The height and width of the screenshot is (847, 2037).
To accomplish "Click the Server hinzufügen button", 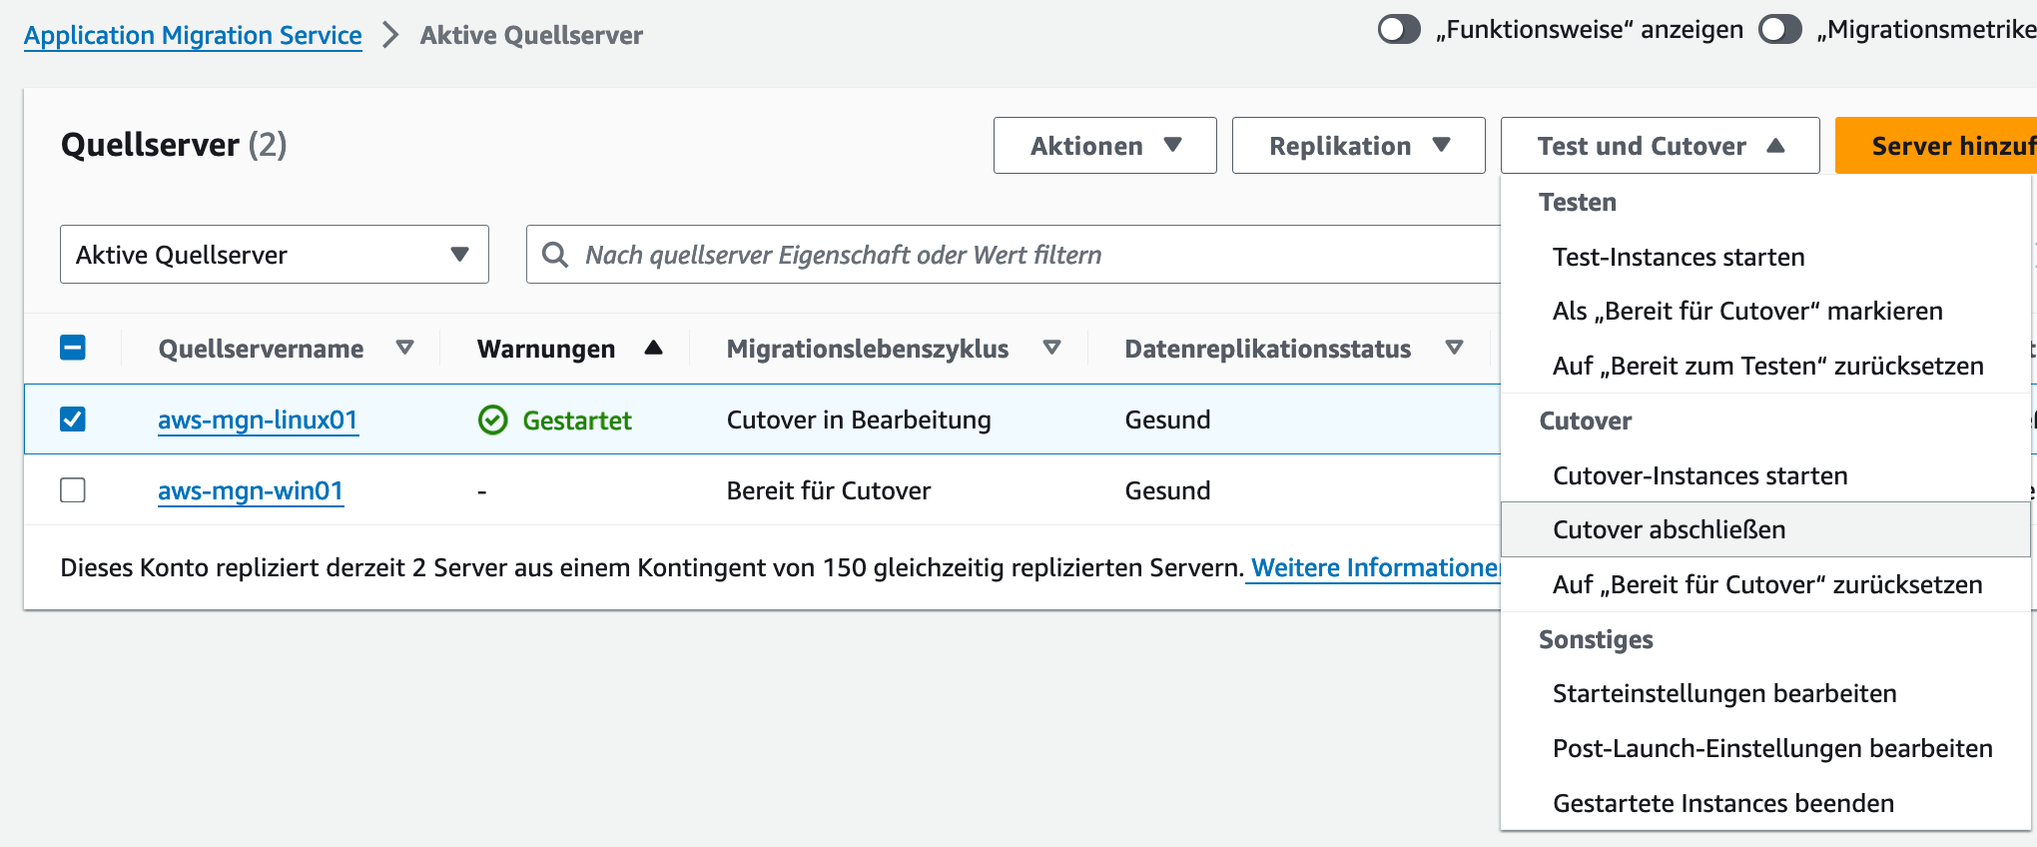I will pyautogui.click(x=1936, y=146).
